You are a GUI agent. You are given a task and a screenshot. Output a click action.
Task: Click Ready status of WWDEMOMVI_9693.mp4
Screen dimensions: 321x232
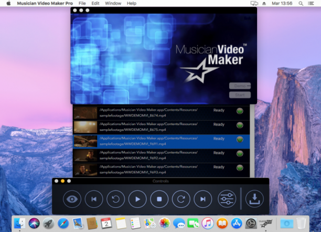point(219,167)
